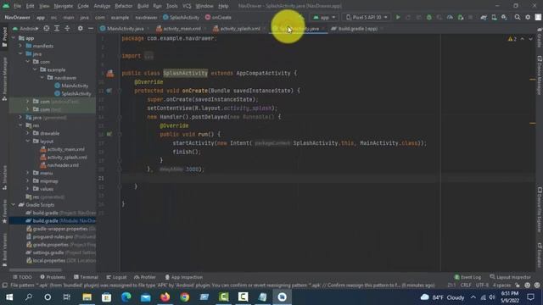This screenshot has width=543, height=305.
Task: Open the IDE settings gear in toolbar
Action: click(528, 17)
